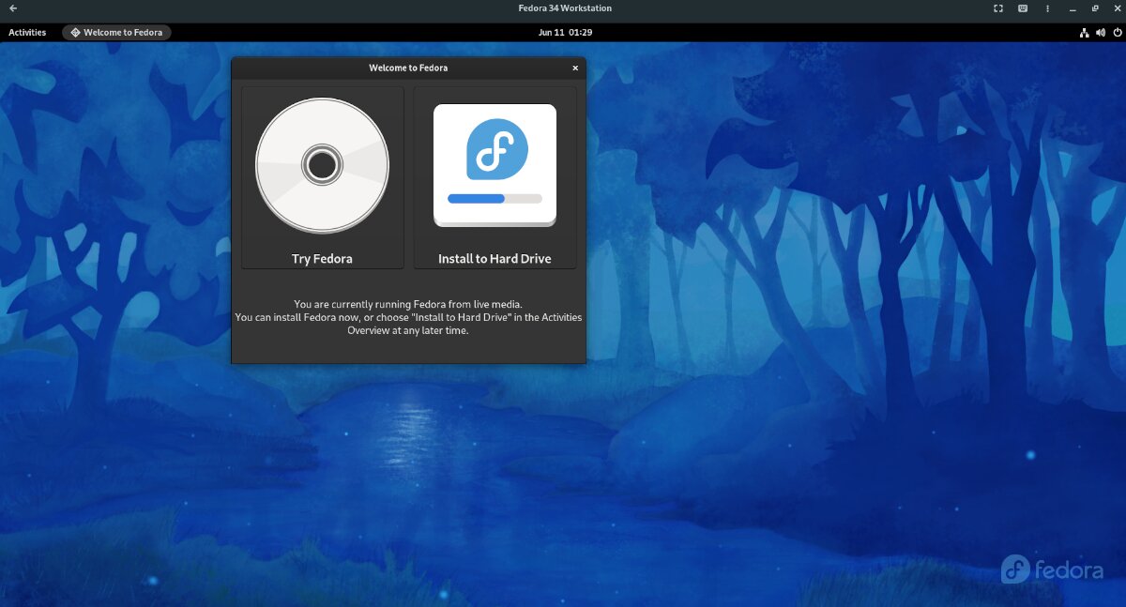Minimize the Fedora 34 Workstation window
1126x607 pixels.
tap(1072, 8)
